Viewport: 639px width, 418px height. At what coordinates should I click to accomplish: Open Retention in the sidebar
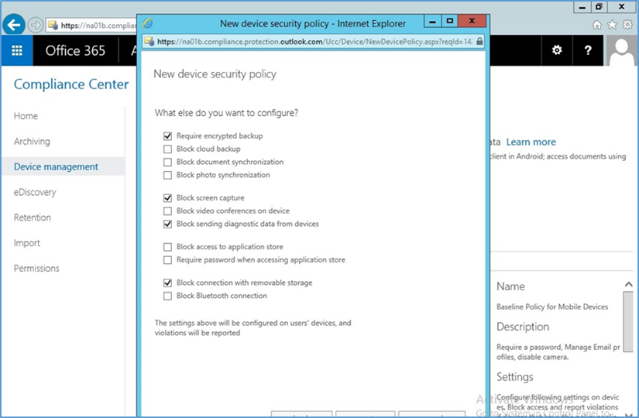[33, 218]
